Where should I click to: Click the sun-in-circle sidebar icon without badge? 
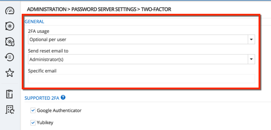[10, 26]
